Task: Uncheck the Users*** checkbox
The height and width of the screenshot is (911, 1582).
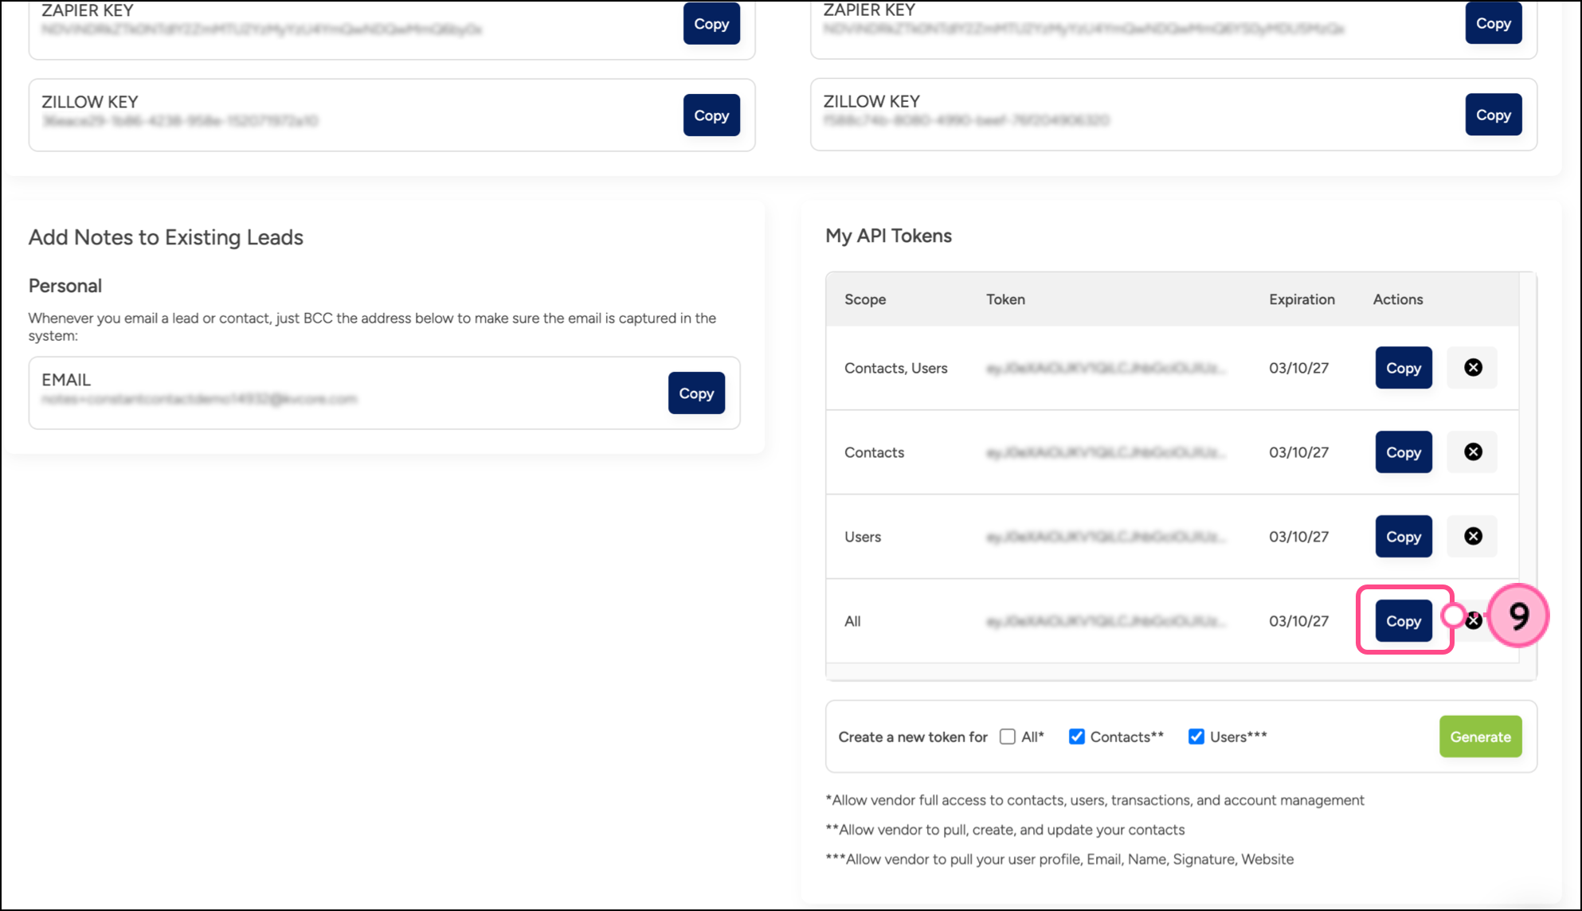Action: (1196, 737)
